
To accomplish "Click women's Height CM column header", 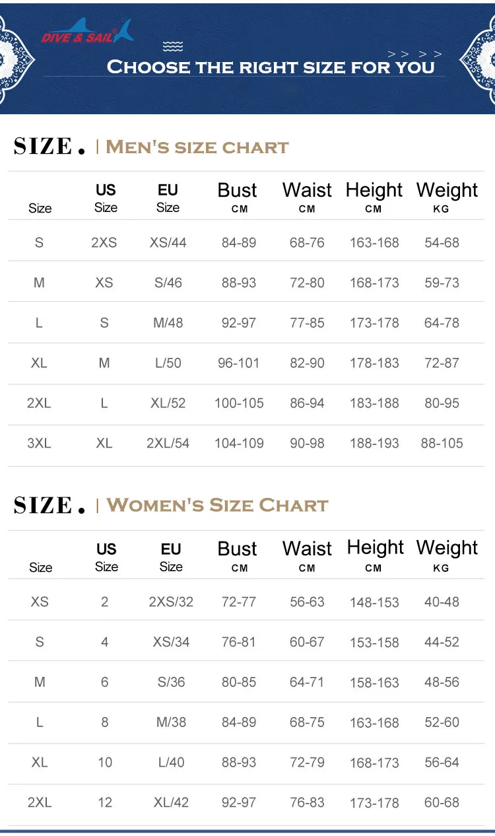I will click(x=375, y=555).
